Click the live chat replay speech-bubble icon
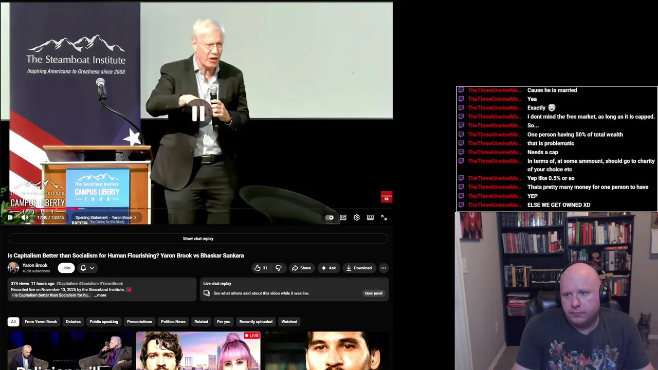 point(207,293)
